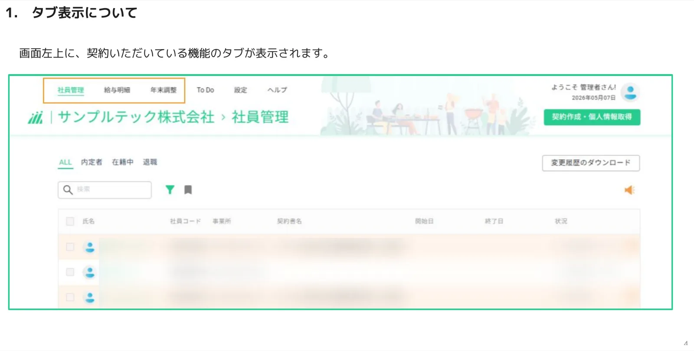The width and height of the screenshot is (694, 351).
Task: Click the 終了日 column header
Action: 494,221
